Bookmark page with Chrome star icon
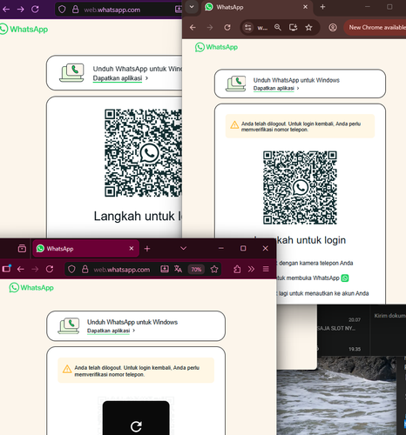The image size is (406, 435). (308, 28)
